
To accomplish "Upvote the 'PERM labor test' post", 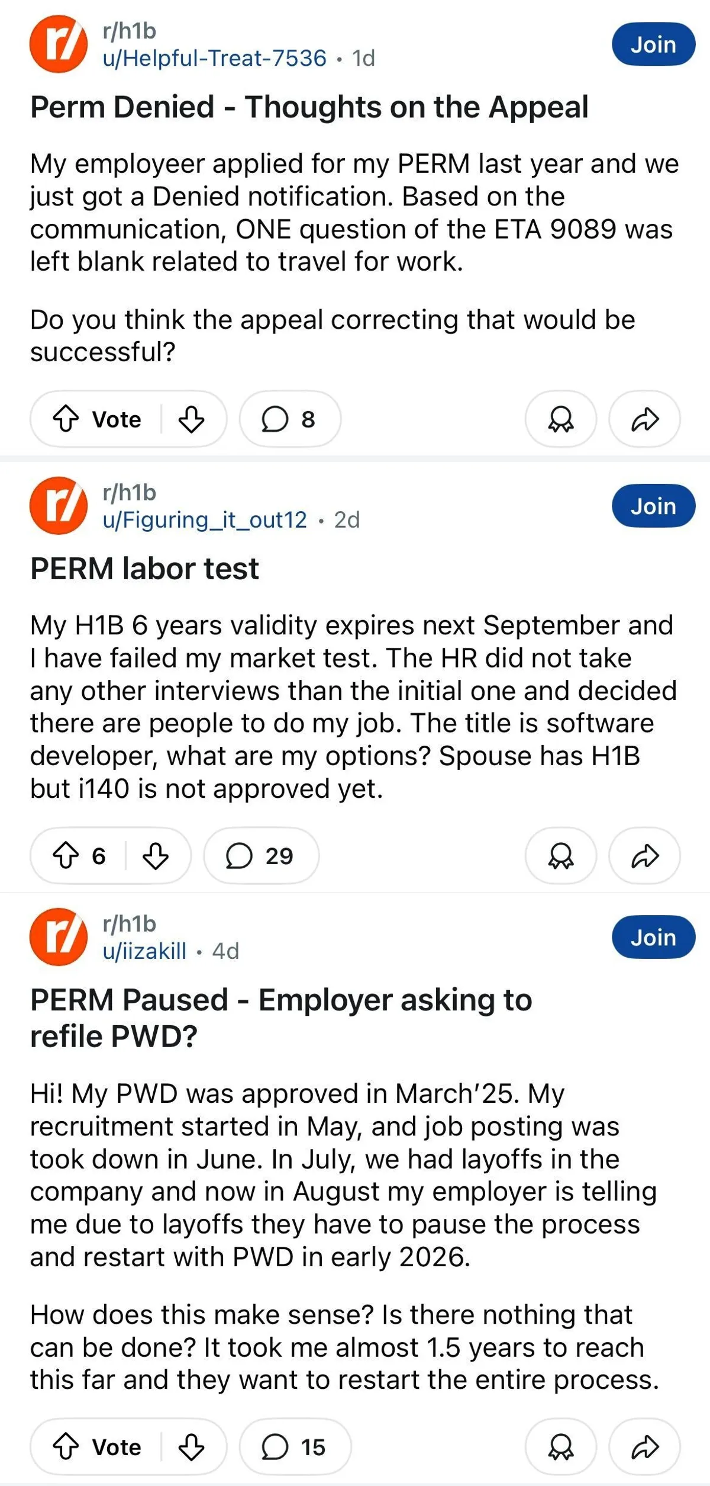I will [x=66, y=855].
